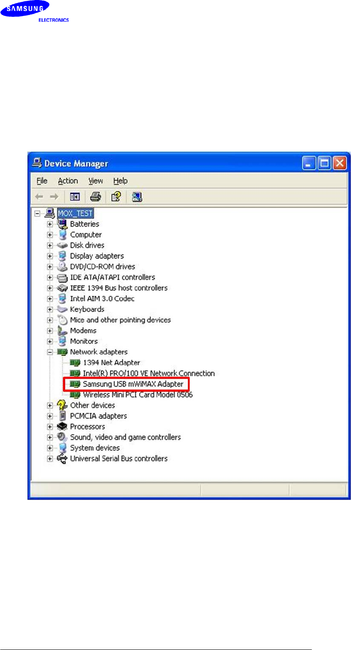Screen dimensions: 351x650
Task: Click the Modems category icon
Action: 62,331
